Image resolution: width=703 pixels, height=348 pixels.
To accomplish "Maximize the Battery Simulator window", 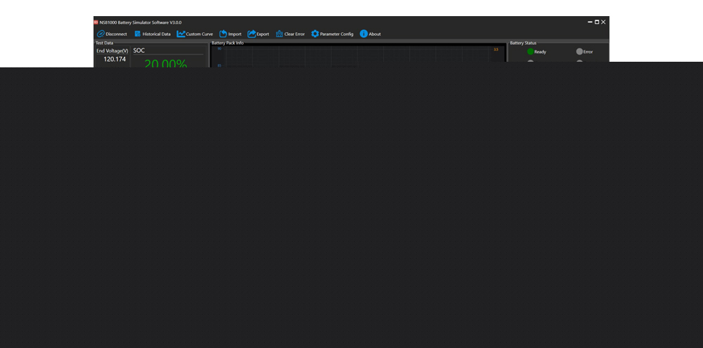I will pos(597,22).
